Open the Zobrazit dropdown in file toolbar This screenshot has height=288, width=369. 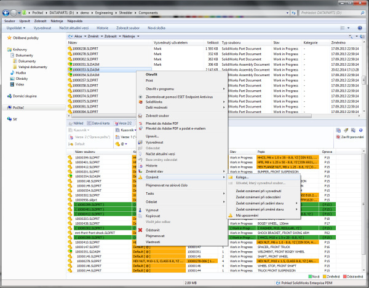click(113, 36)
